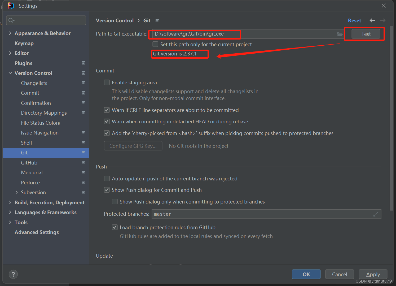This screenshot has width=396, height=286.
Task: Toggle Show Push dialog for Commit and Push
Action: (x=107, y=190)
